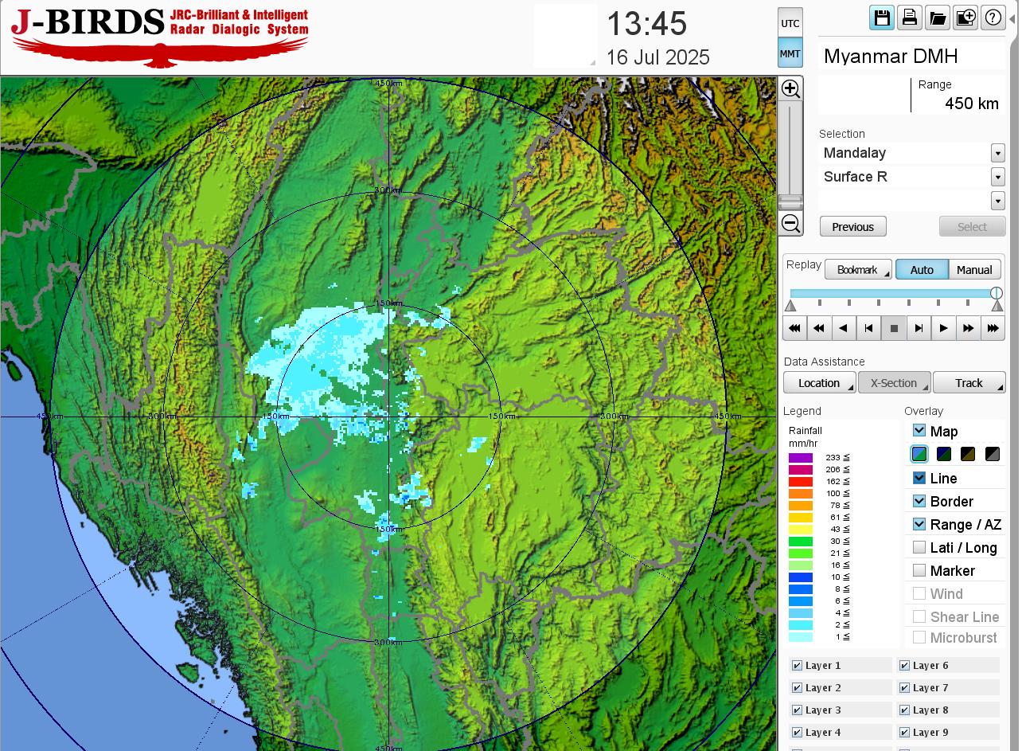Toggle the Layer 1 checkbox
The image size is (1022, 751).
797,666
